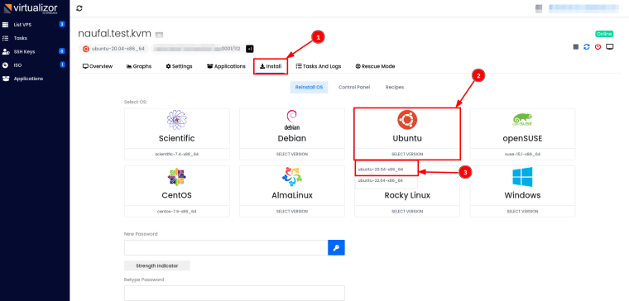The image size is (629, 301).
Task: Choose the Ubuntu OS logo
Action: click(407, 120)
